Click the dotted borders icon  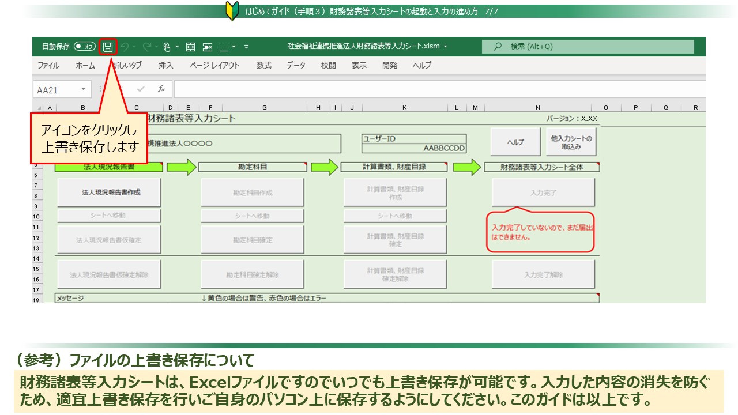(224, 47)
